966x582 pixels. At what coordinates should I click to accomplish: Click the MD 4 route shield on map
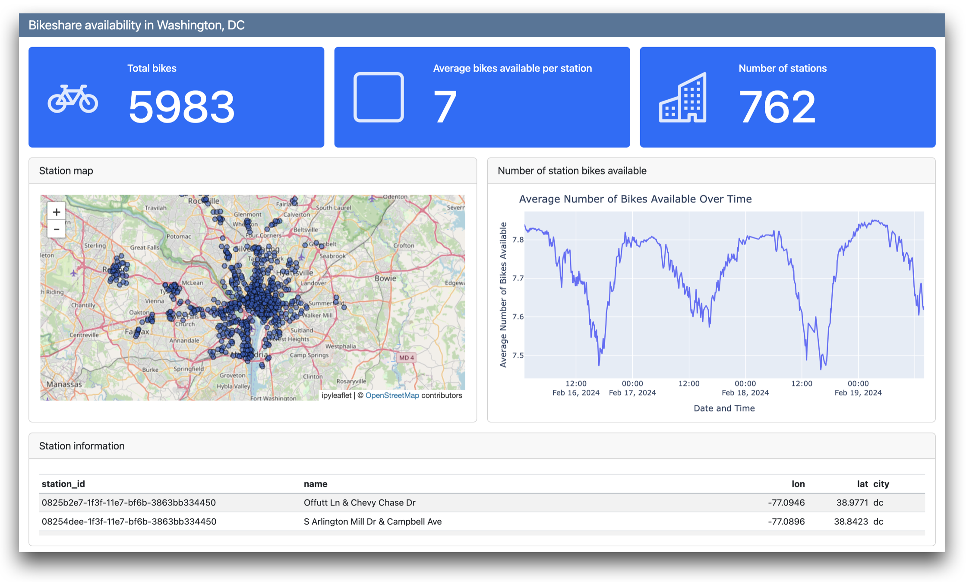[x=406, y=357]
